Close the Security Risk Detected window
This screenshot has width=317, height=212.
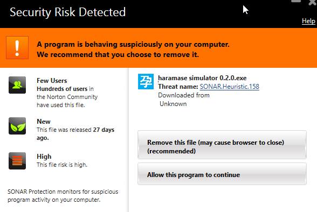pyautogui.click(x=313, y=2)
